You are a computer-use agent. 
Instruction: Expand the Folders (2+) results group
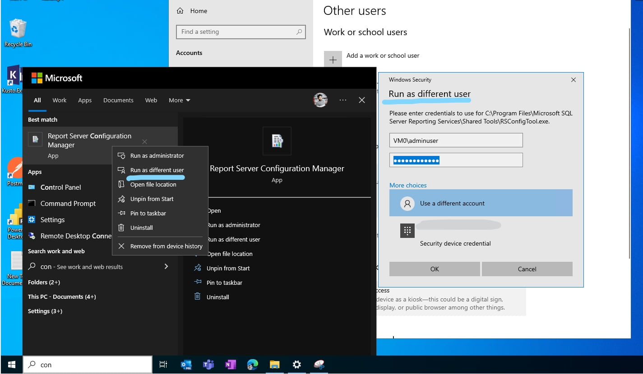(44, 282)
